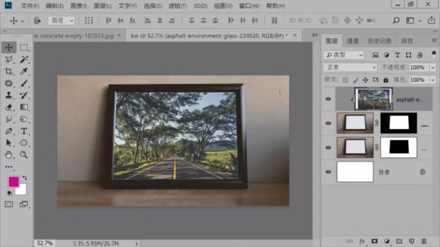Switch to the 通道 tab

(x=353, y=41)
